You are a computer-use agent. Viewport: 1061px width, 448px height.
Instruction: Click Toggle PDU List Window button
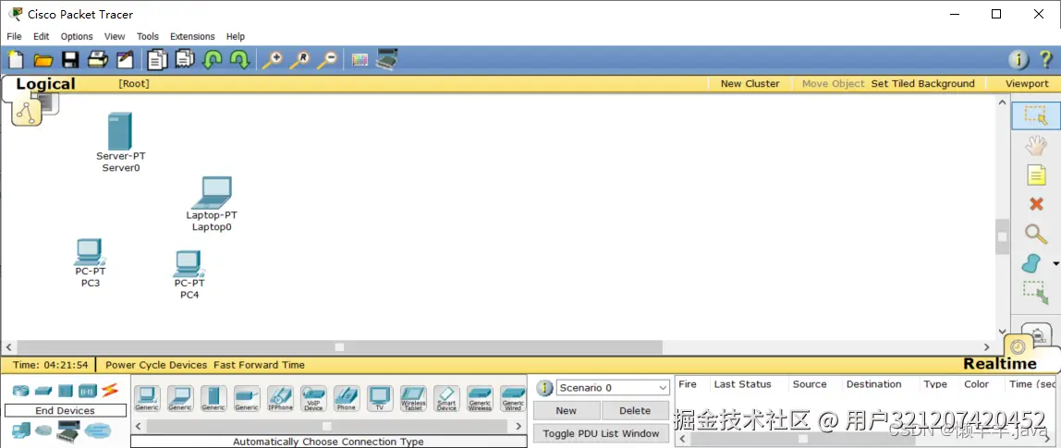tap(601, 433)
